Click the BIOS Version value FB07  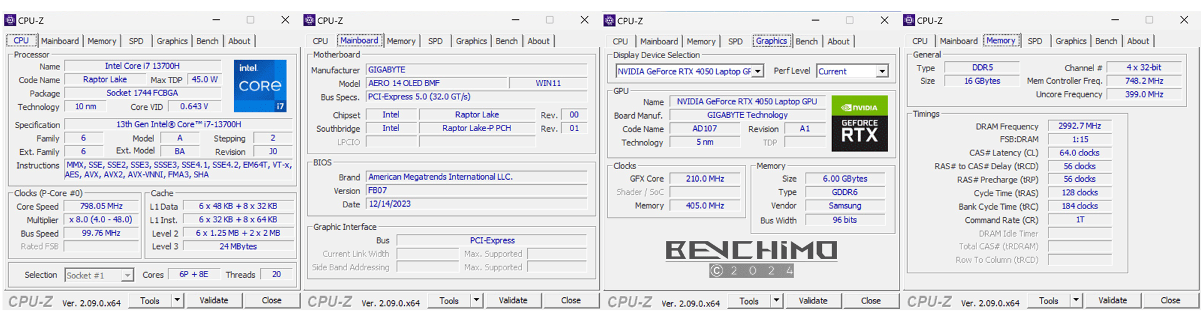pos(477,190)
